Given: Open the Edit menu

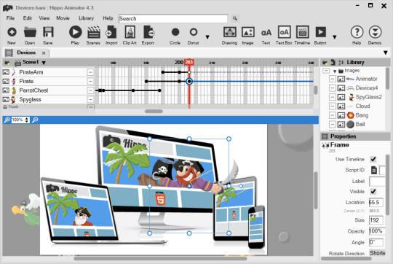Looking at the screenshot, I should click(28, 18).
